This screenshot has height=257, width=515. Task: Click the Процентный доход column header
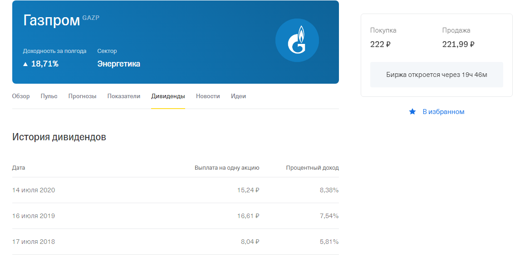coord(312,167)
